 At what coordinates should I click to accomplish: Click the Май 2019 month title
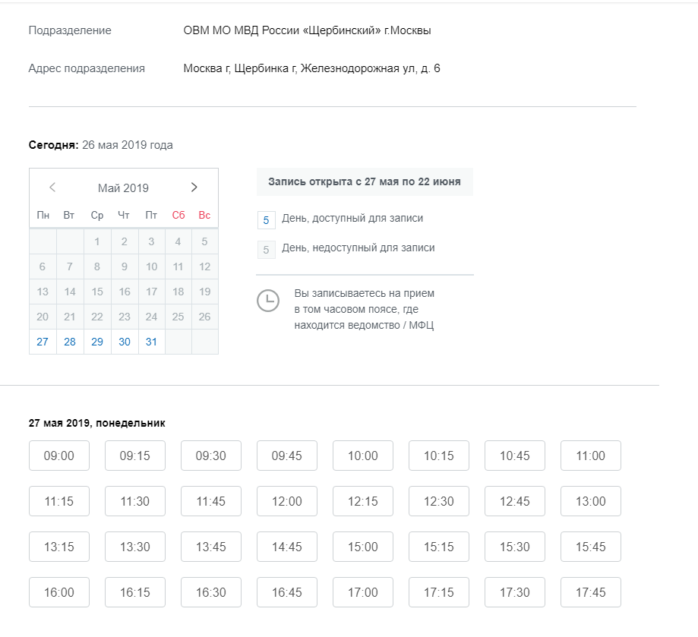click(123, 188)
